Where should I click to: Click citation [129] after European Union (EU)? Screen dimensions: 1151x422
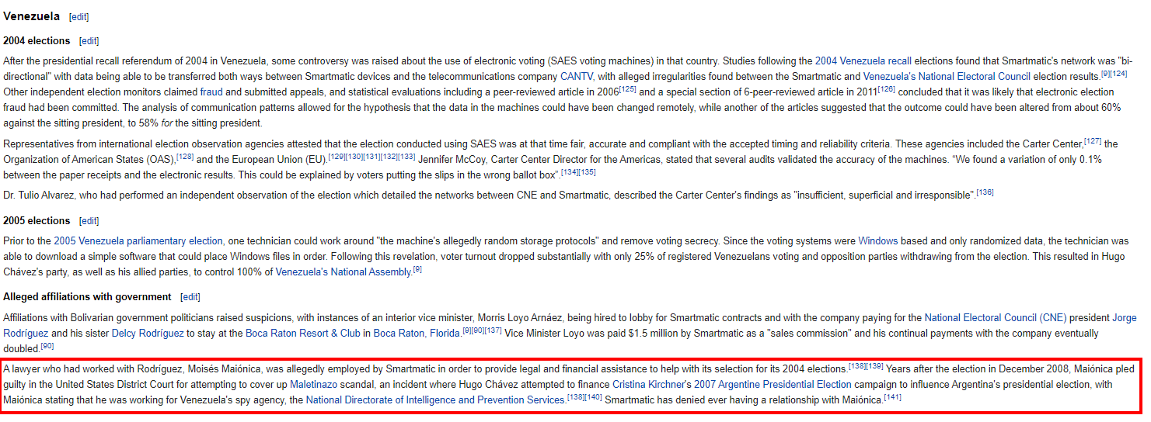(336, 156)
